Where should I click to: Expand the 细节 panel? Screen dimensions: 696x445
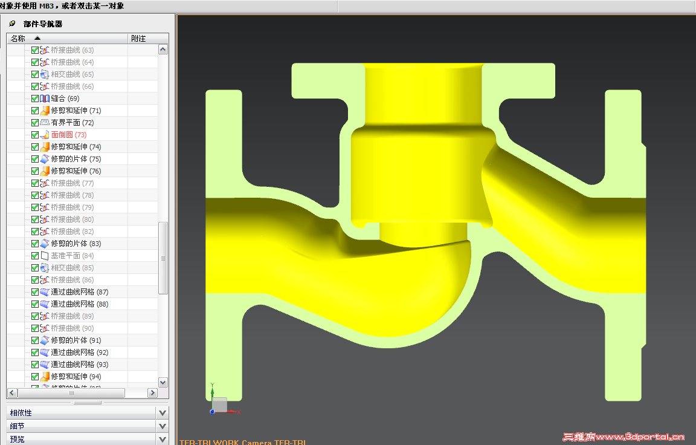163,426
